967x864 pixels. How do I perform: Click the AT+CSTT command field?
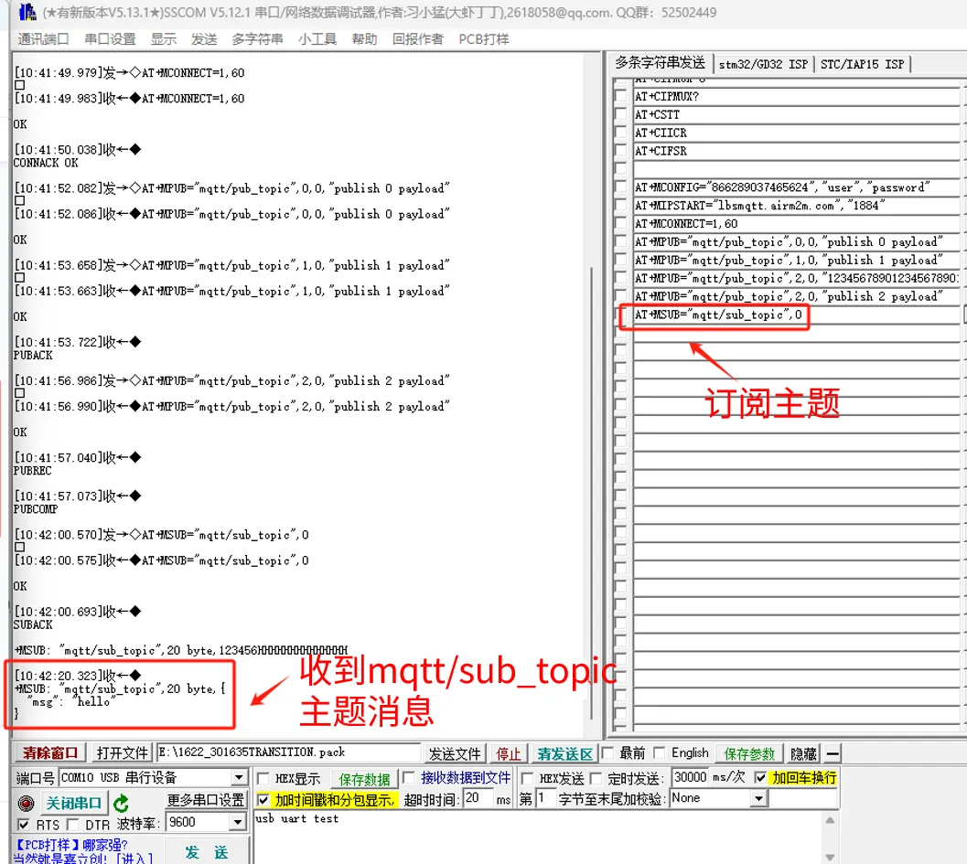[x=796, y=114]
